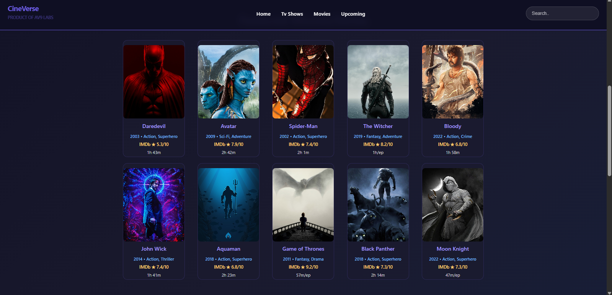Select the Bloody title

click(x=453, y=126)
